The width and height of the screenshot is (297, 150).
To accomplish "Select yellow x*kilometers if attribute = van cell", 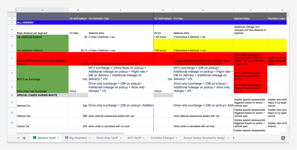I will (x=203, y=46).
